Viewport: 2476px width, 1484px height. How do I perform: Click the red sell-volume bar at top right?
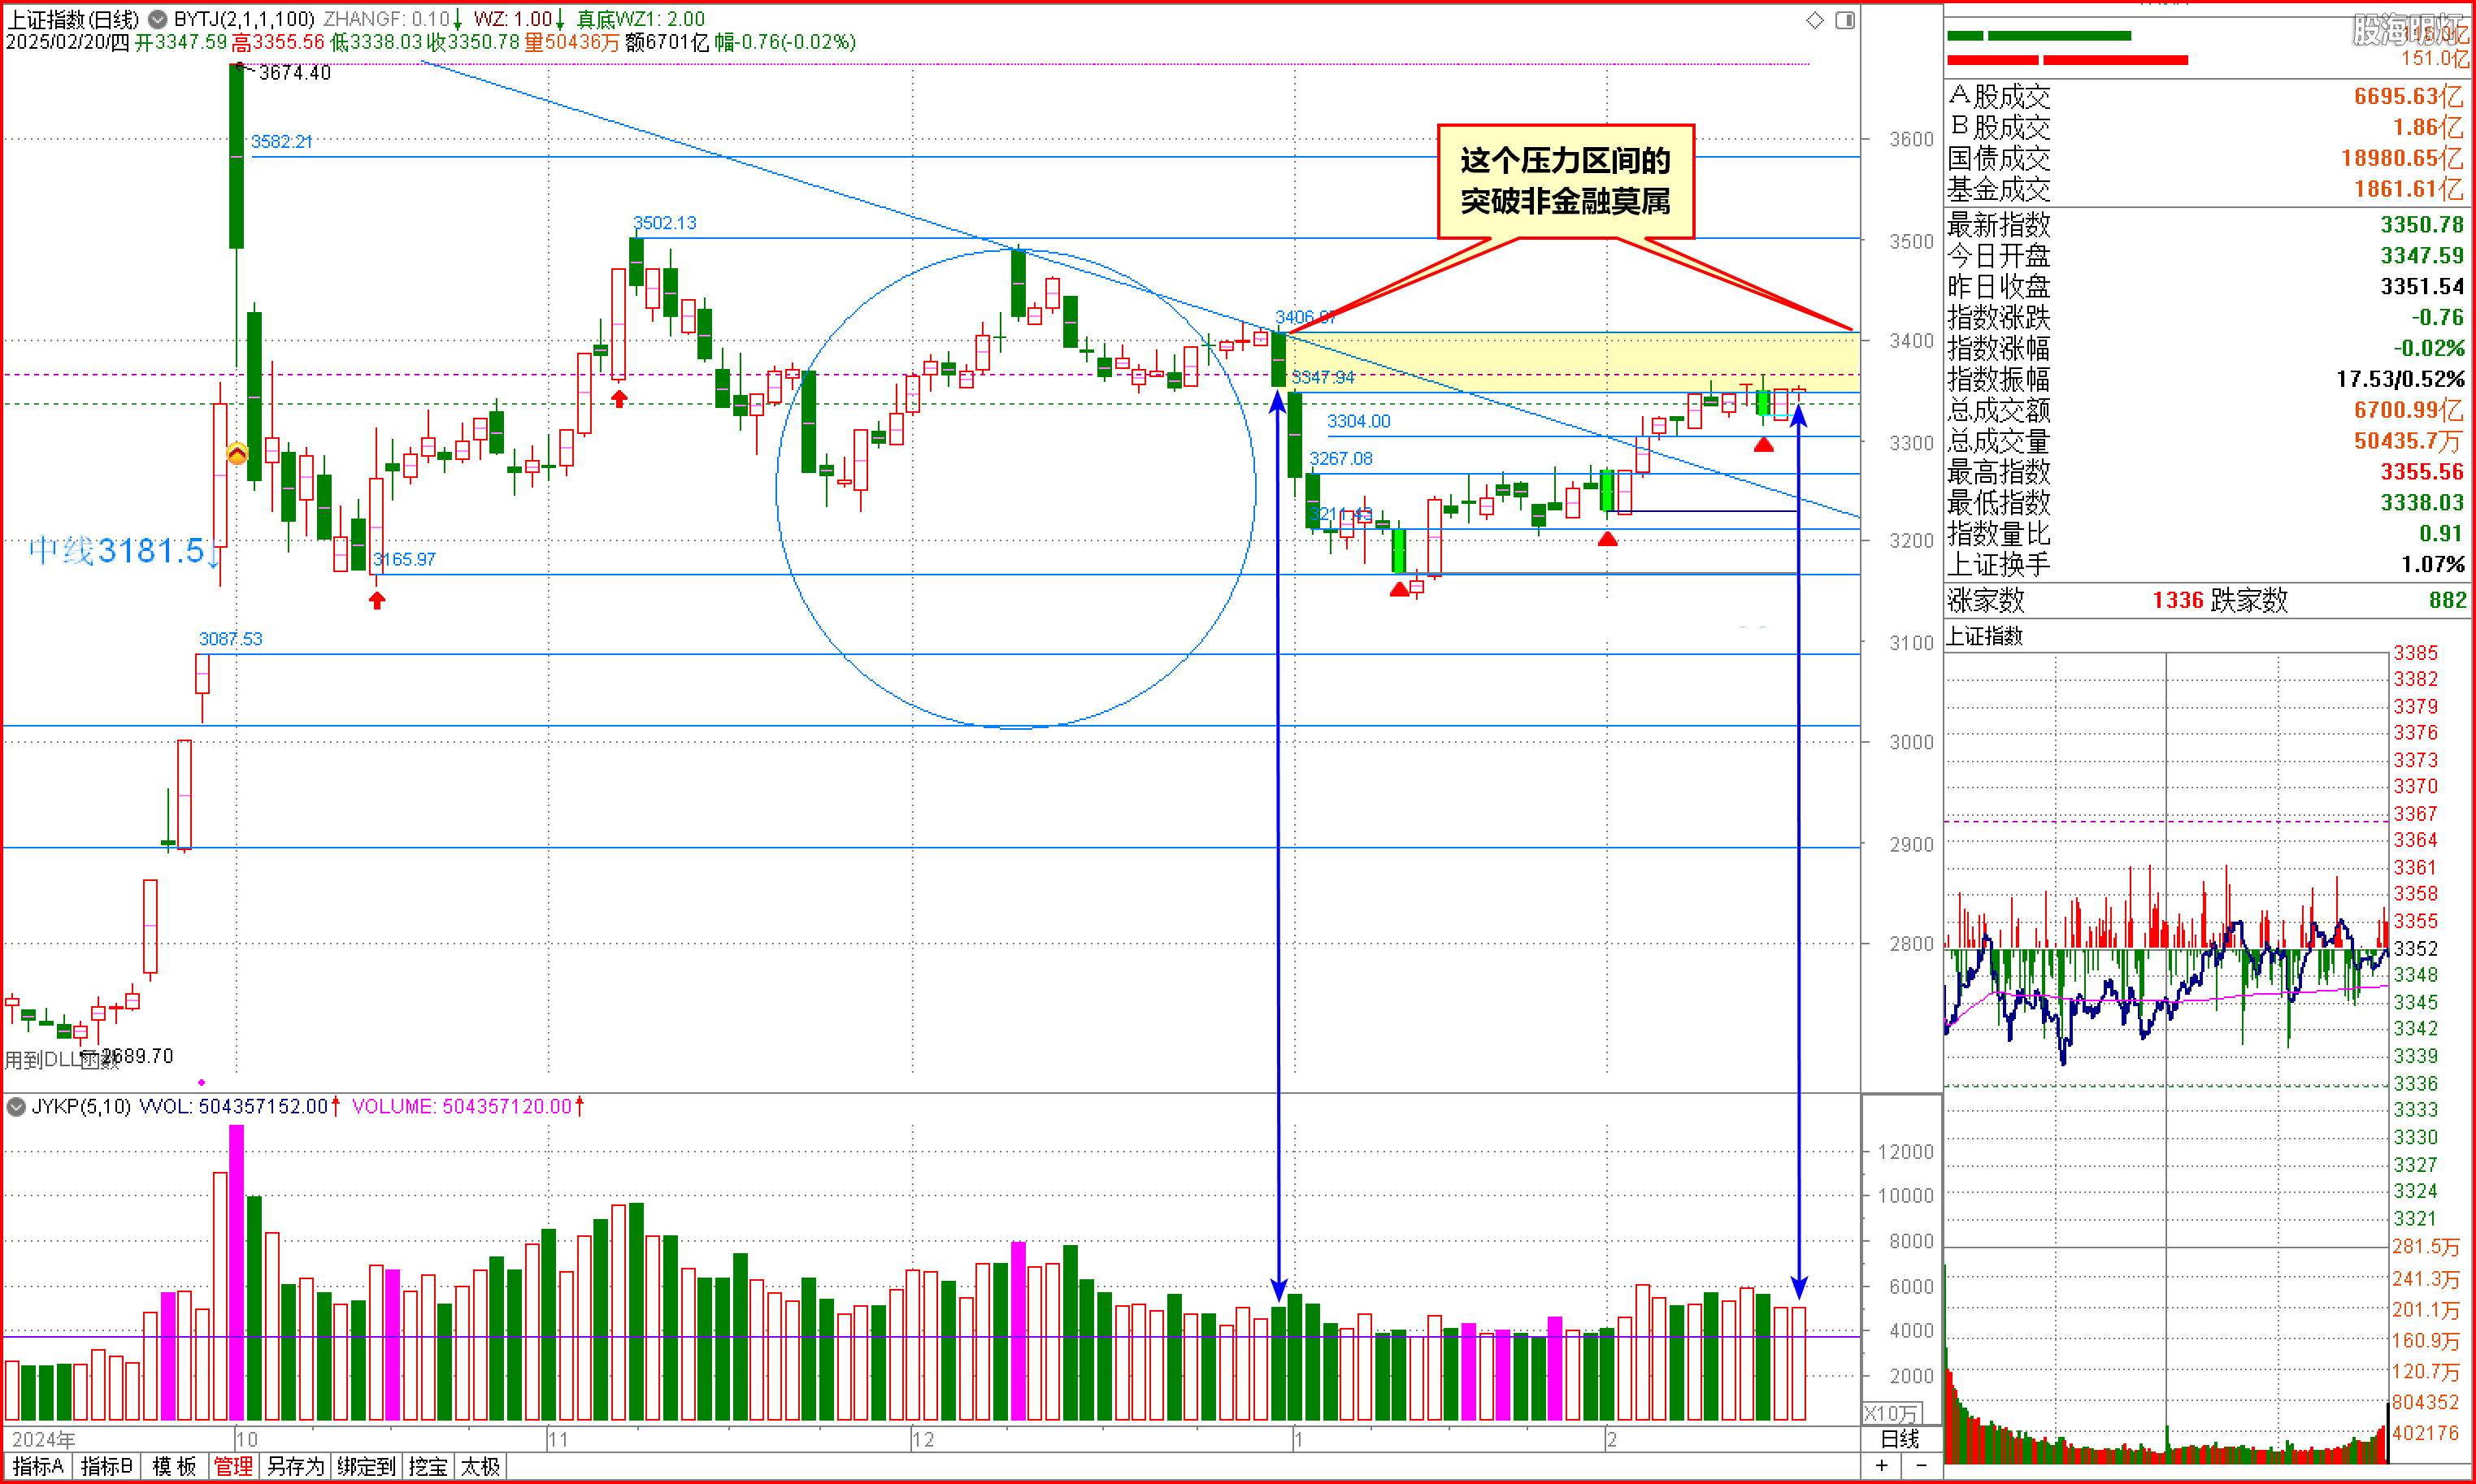tap(2067, 60)
